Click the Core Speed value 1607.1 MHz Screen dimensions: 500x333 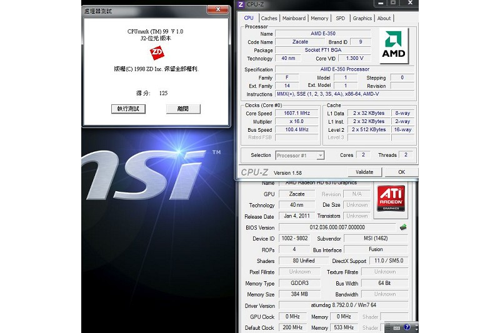[x=297, y=113]
